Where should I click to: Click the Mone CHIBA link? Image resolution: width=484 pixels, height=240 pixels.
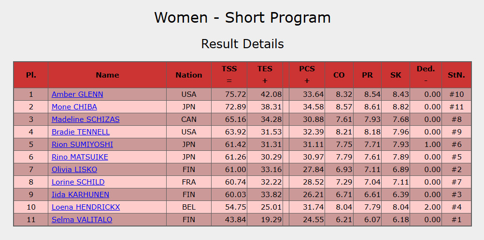click(74, 107)
